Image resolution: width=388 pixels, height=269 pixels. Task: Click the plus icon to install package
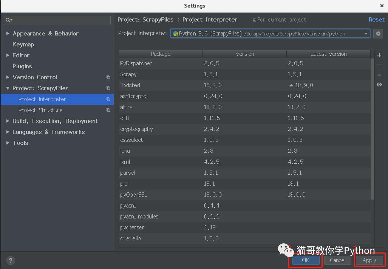[x=379, y=55]
